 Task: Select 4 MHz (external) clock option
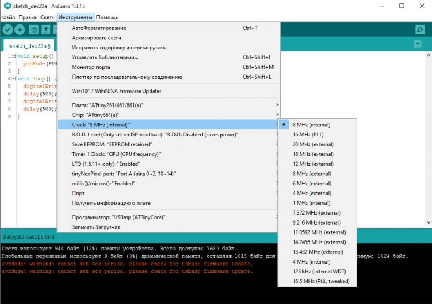pyautogui.click(x=317, y=194)
